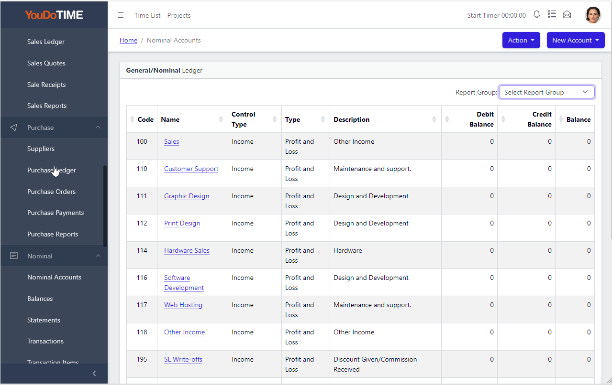Click description 'Hardware'
Screen dimensions: 612x385
(x=348, y=250)
